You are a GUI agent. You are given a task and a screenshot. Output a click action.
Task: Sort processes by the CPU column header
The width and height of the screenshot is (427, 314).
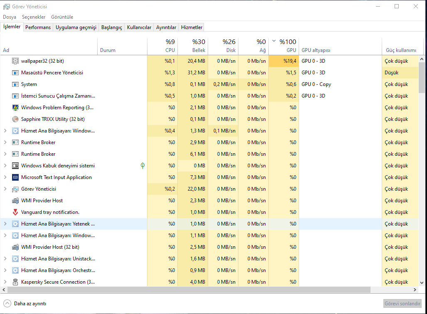(x=162, y=46)
